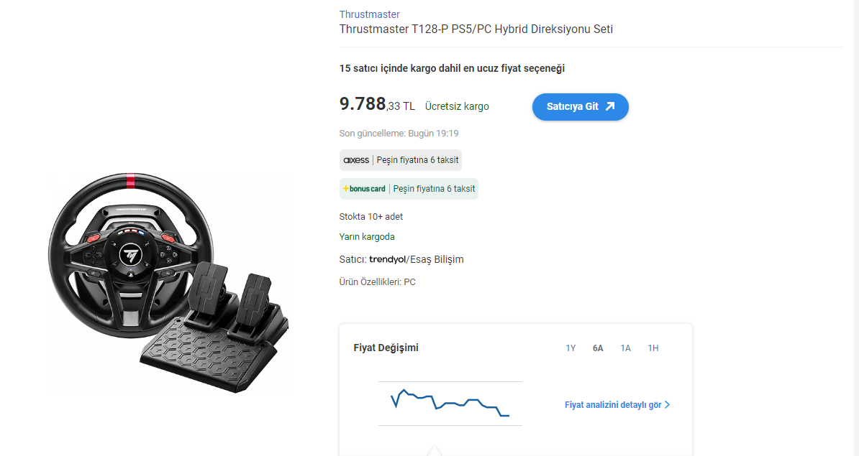Click the arrow icon in Satıcıya Git

point(610,106)
